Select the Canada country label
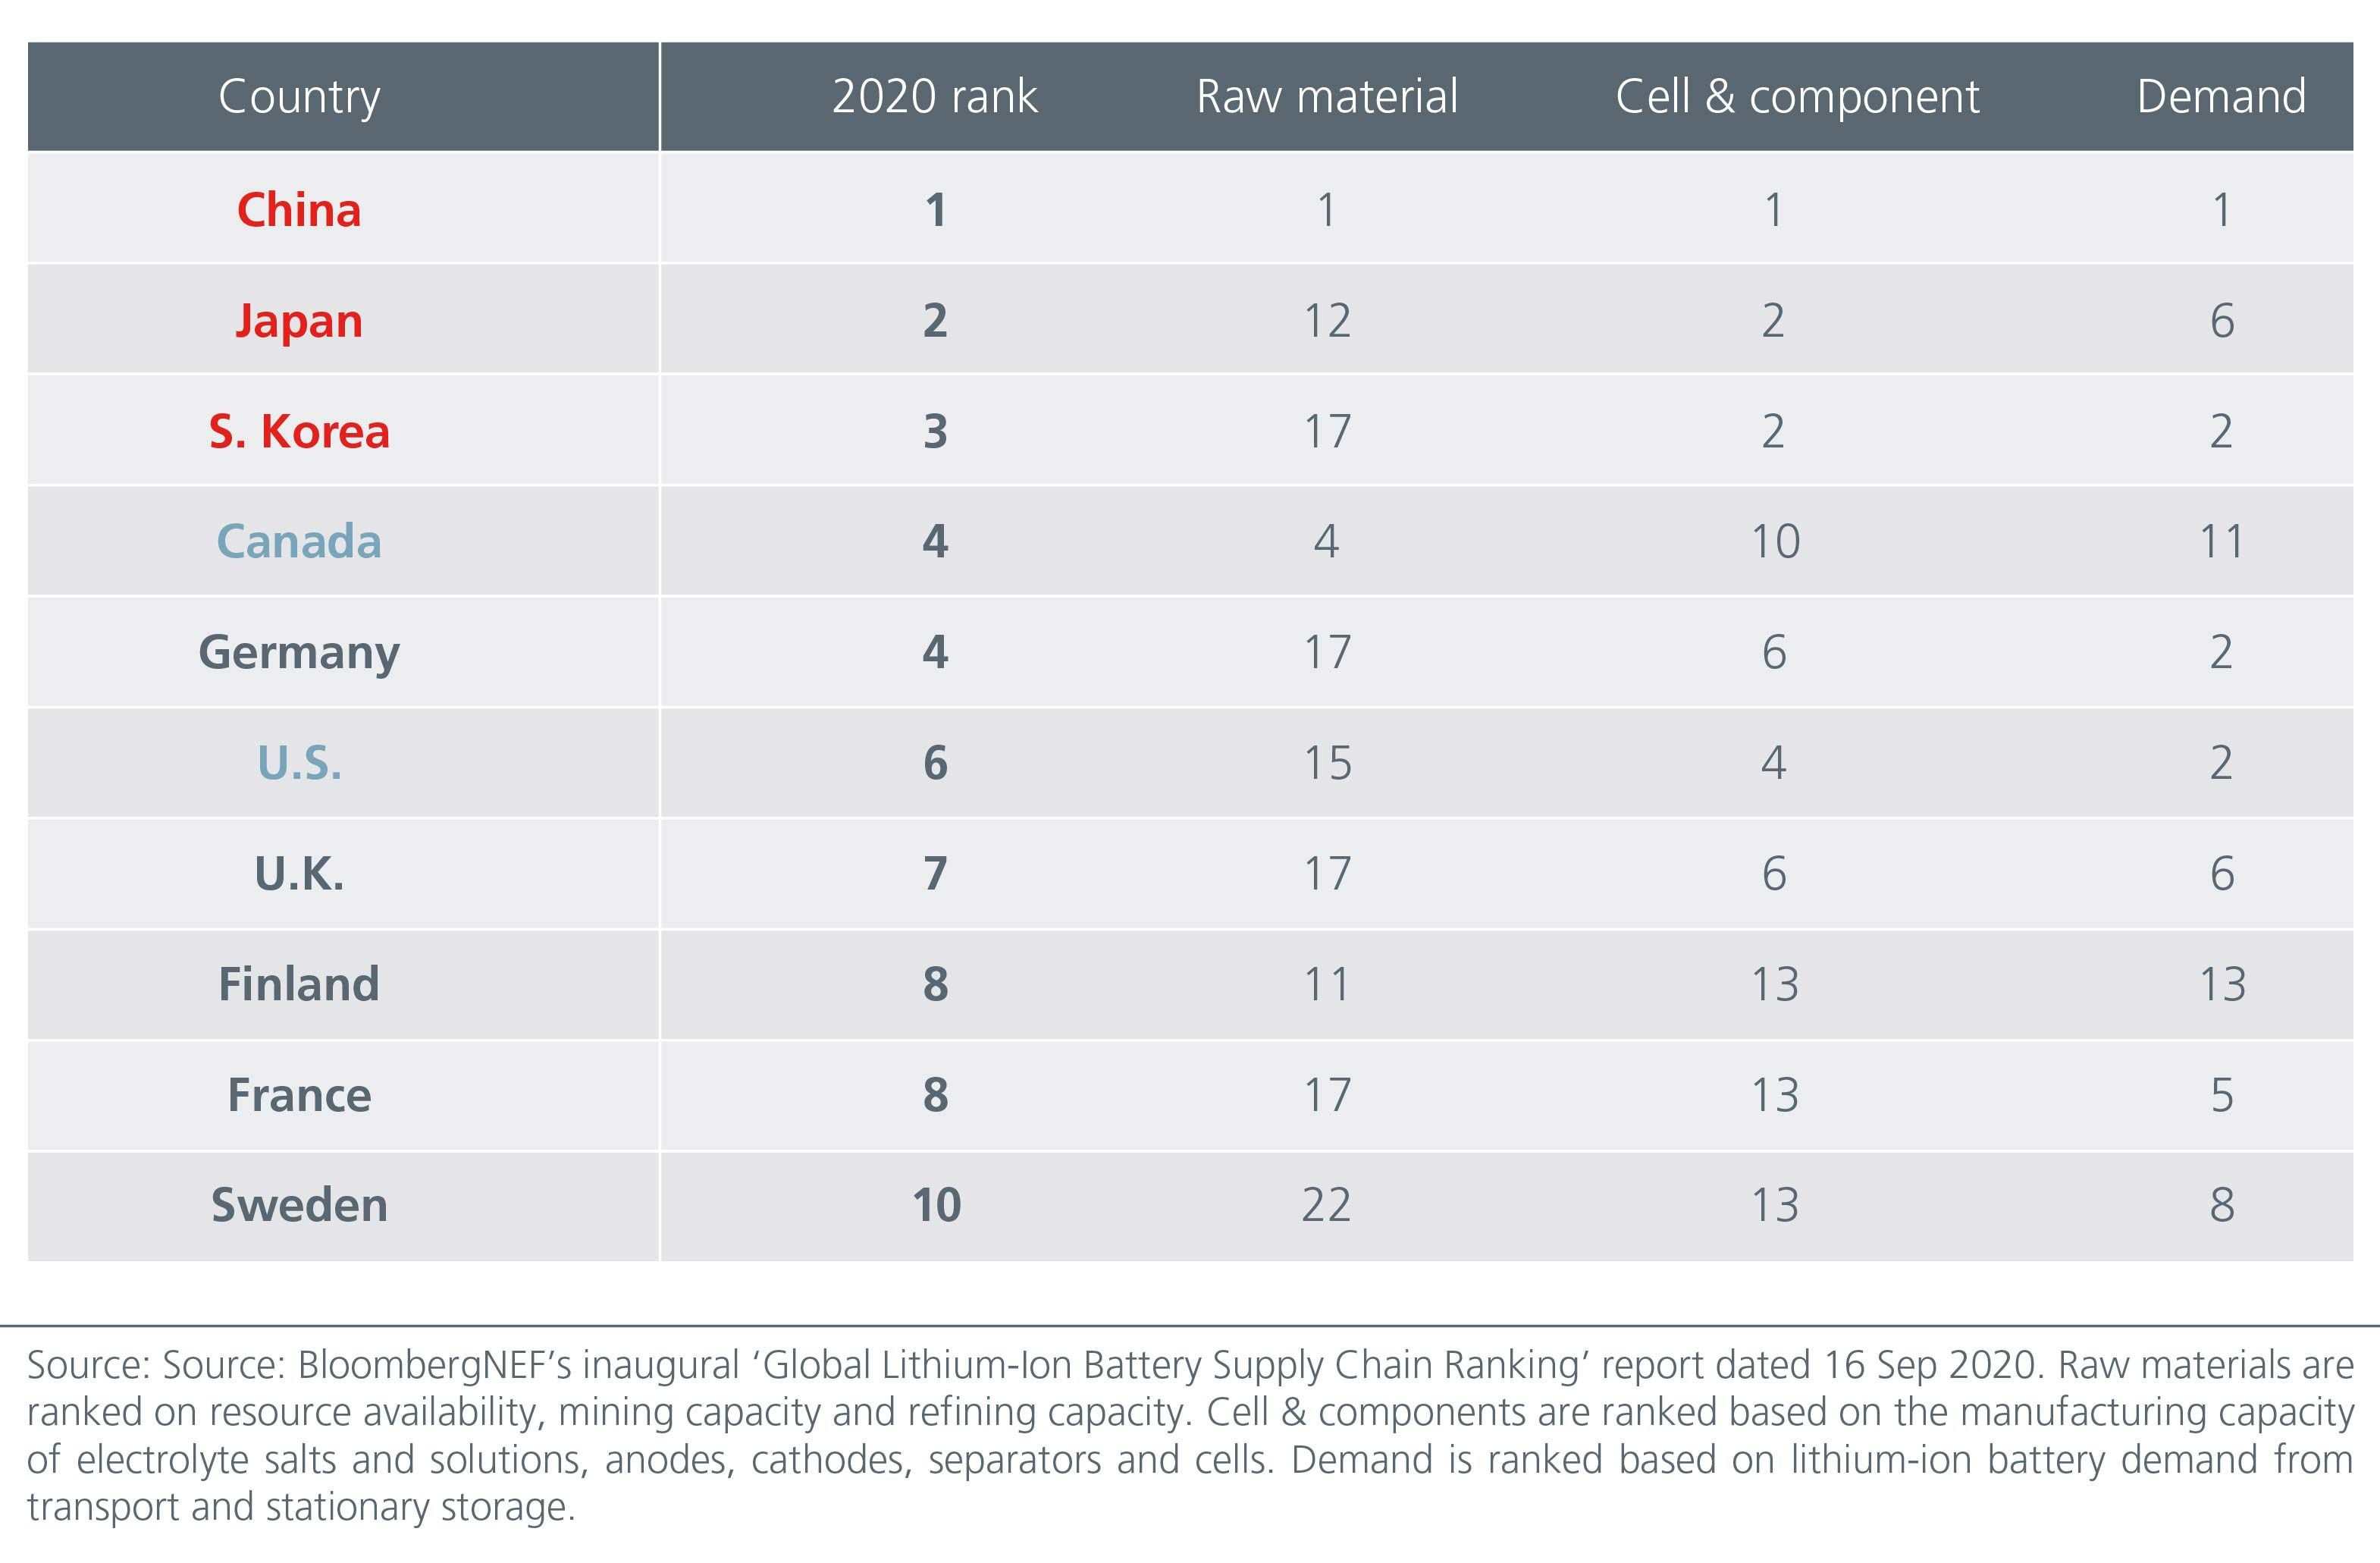Viewport: 2380px width, 1563px height. [299, 542]
